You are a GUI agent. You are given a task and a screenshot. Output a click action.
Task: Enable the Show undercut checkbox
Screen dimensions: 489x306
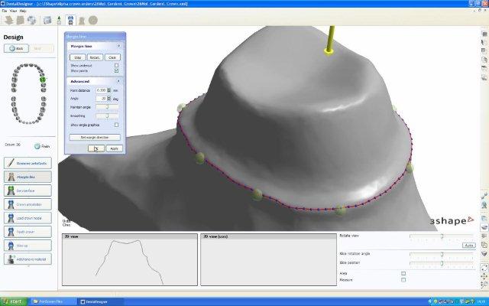116,65
